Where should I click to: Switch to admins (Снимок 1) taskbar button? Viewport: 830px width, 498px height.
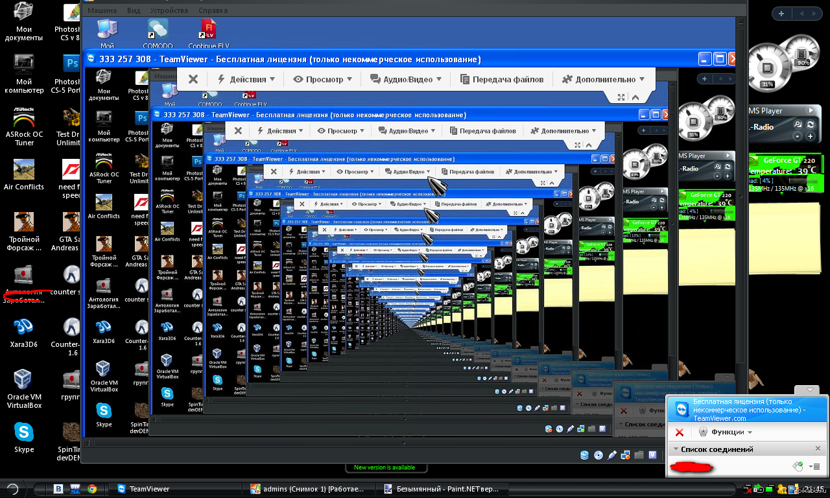click(309, 489)
